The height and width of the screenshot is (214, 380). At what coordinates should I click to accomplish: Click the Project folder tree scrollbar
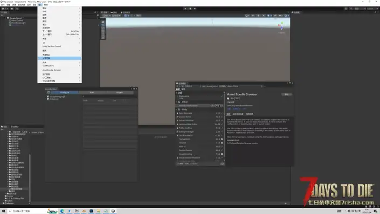[x=30, y=178]
